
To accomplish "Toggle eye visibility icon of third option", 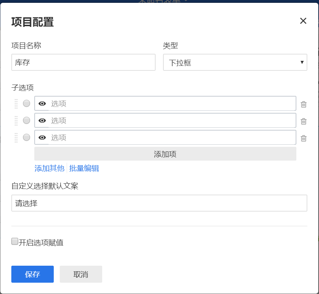I will (x=42, y=138).
